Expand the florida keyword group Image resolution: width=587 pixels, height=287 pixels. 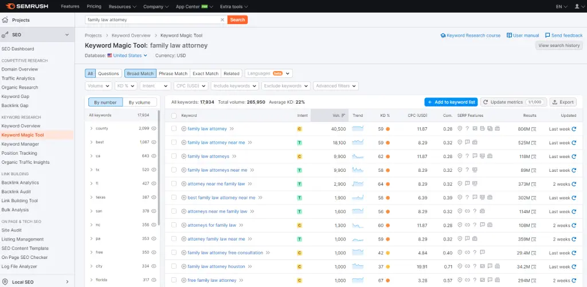(91, 280)
